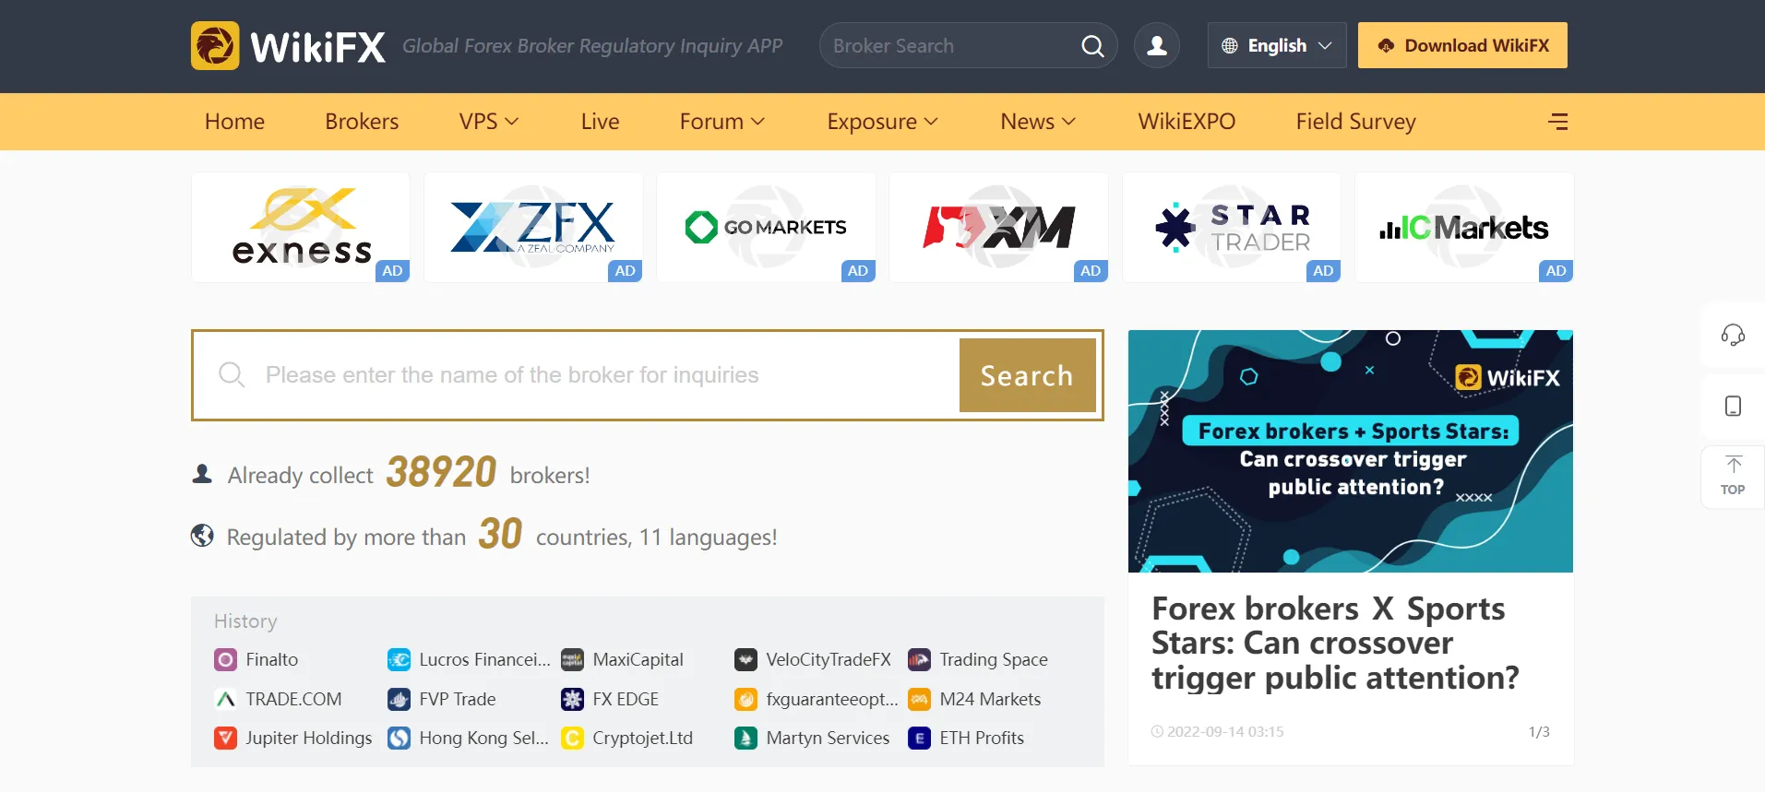Open the Trading Space history link
1765x792 pixels.
[x=994, y=660]
